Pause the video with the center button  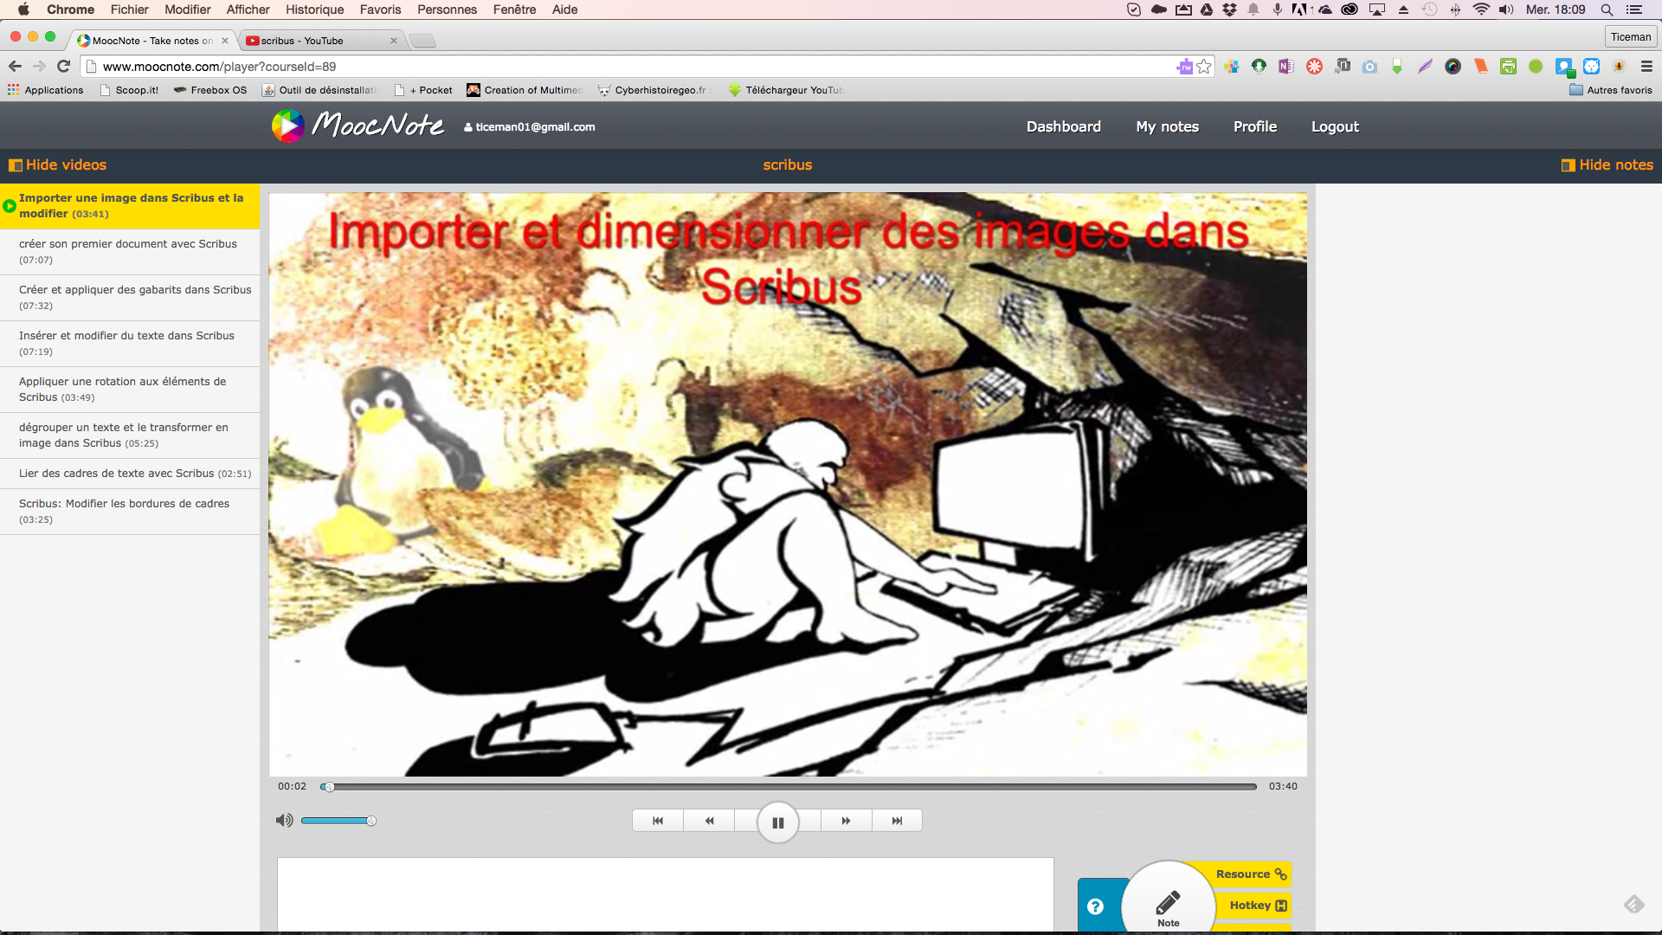[x=777, y=822]
